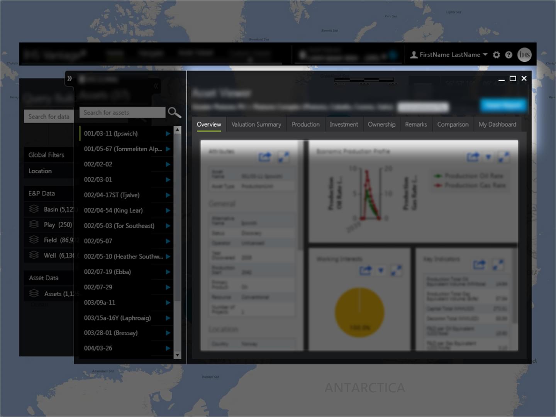This screenshot has height=417, width=556.
Task: Open the settings gear icon
Action: tap(497, 55)
